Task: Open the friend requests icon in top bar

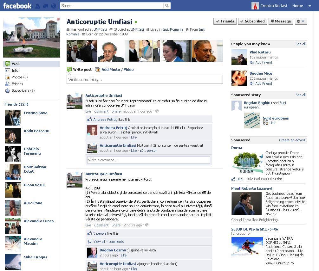Action: pos(38,6)
